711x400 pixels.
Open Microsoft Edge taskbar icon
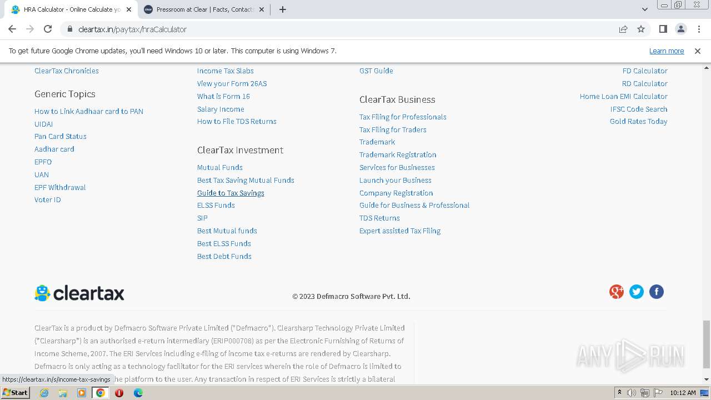pos(138,393)
